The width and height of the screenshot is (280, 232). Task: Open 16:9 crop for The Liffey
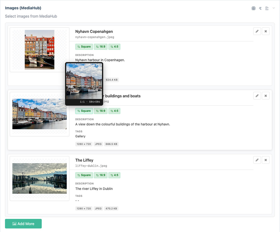pos(101,175)
